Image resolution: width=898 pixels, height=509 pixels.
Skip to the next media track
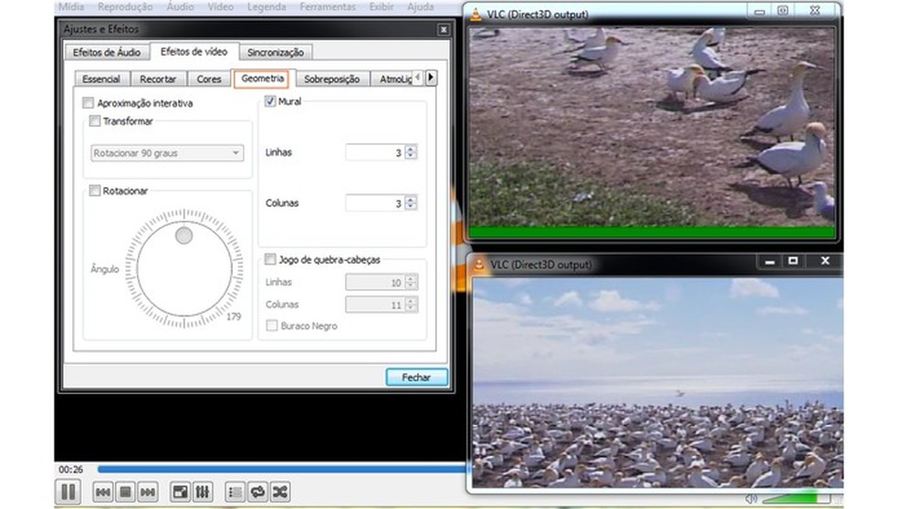pos(147,493)
